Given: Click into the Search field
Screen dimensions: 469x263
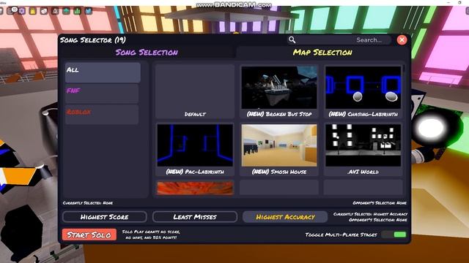Looking at the screenshot, I should 339,39.
